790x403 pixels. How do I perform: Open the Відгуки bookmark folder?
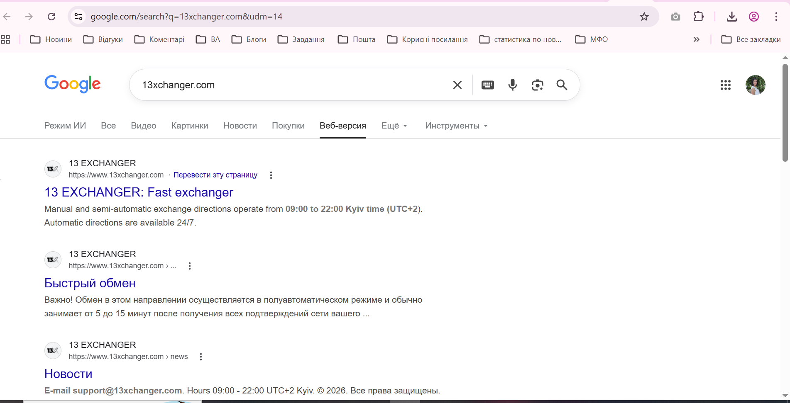[103, 39]
